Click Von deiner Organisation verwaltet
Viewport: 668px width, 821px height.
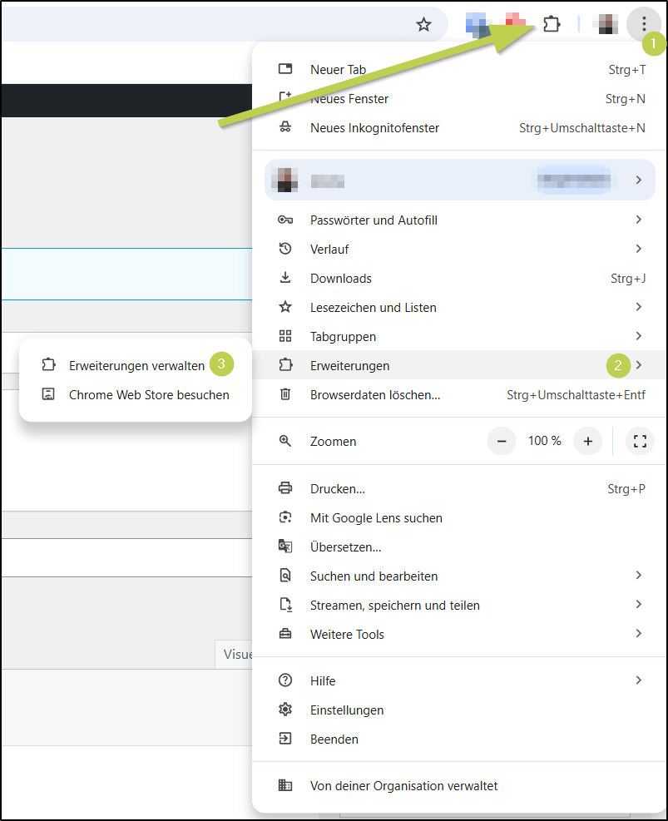[403, 786]
